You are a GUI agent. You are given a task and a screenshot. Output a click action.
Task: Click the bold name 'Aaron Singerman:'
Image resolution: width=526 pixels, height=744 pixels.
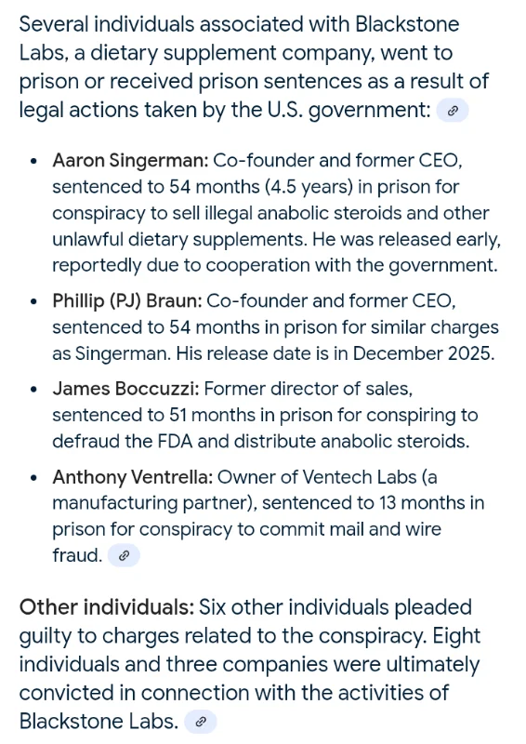[x=130, y=161]
